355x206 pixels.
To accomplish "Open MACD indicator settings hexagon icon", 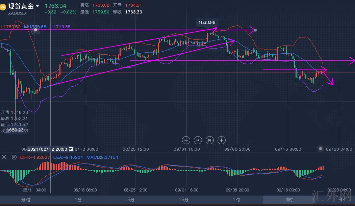I will [14, 157].
